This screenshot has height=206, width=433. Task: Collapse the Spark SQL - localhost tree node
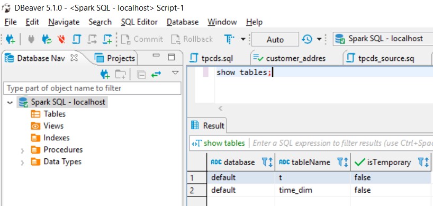click(10, 102)
